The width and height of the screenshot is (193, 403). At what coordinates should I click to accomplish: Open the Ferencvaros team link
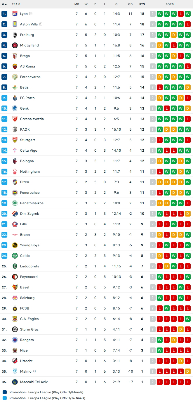tap(30, 77)
